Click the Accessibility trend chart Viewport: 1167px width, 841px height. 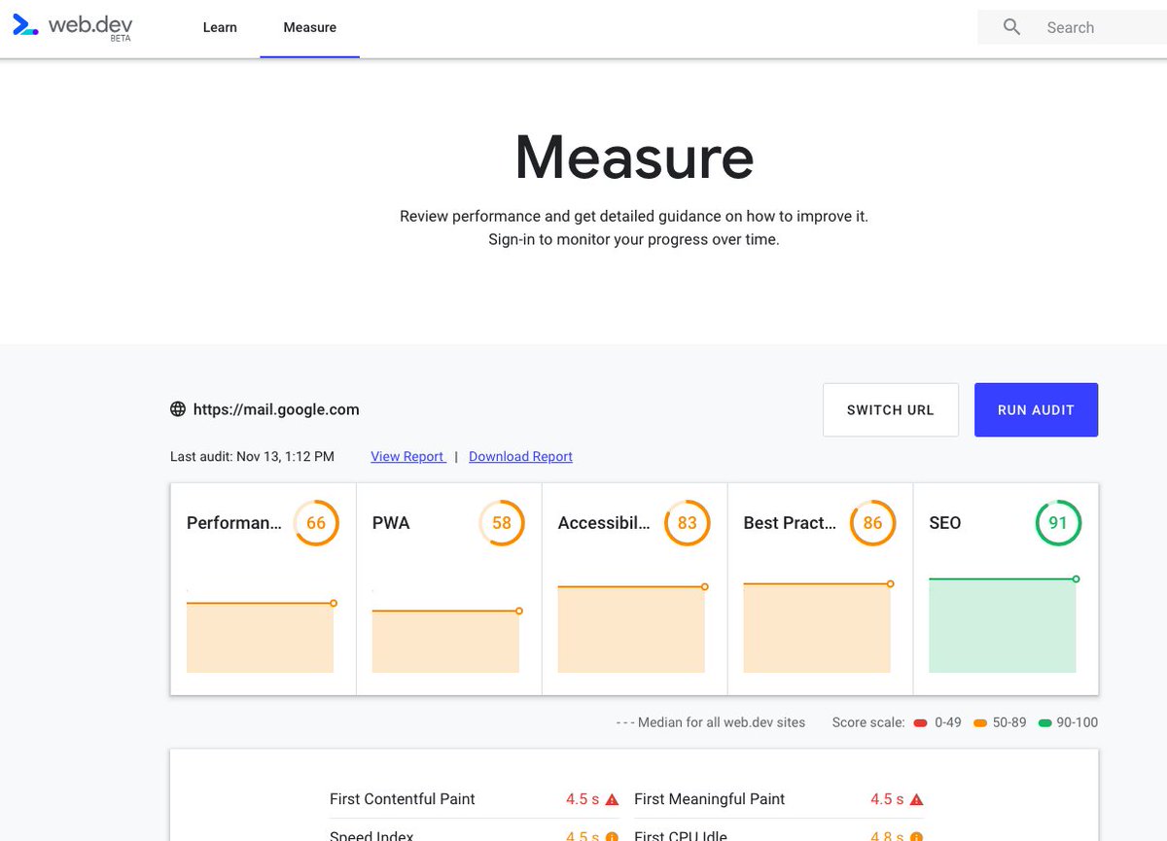coord(632,629)
